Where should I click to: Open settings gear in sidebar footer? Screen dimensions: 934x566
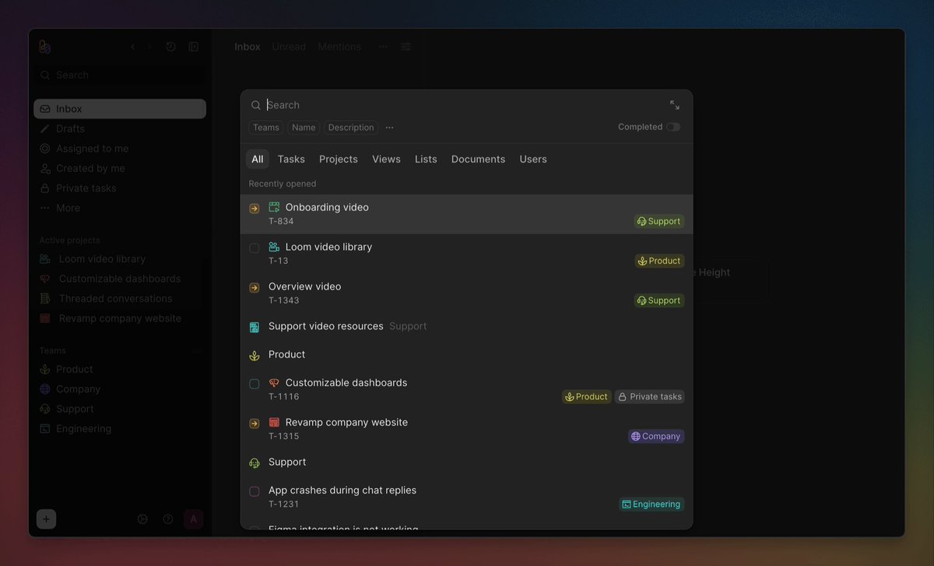(142, 519)
